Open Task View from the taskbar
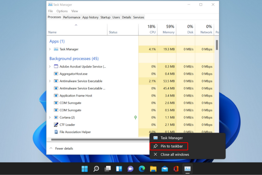Screen dimensions: 262x175 108,169
